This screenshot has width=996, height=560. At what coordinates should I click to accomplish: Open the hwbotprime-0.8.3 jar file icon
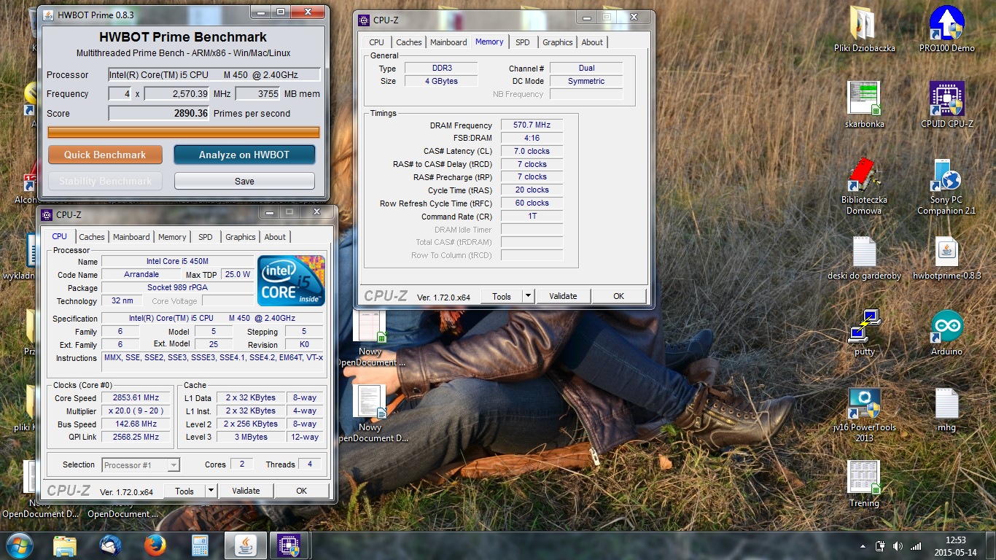pyautogui.click(x=946, y=252)
